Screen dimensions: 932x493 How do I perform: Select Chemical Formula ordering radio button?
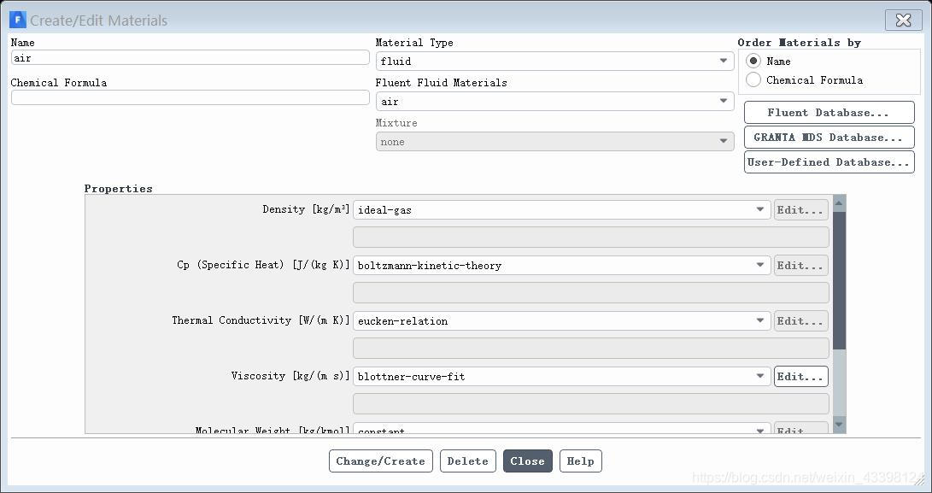(753, 79)
